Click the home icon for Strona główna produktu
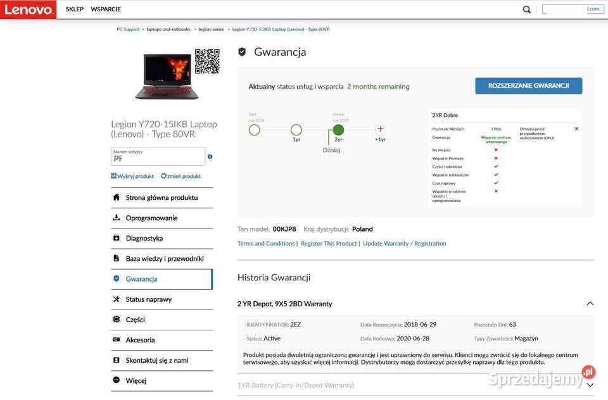608x400 pixels. (117, 197)
